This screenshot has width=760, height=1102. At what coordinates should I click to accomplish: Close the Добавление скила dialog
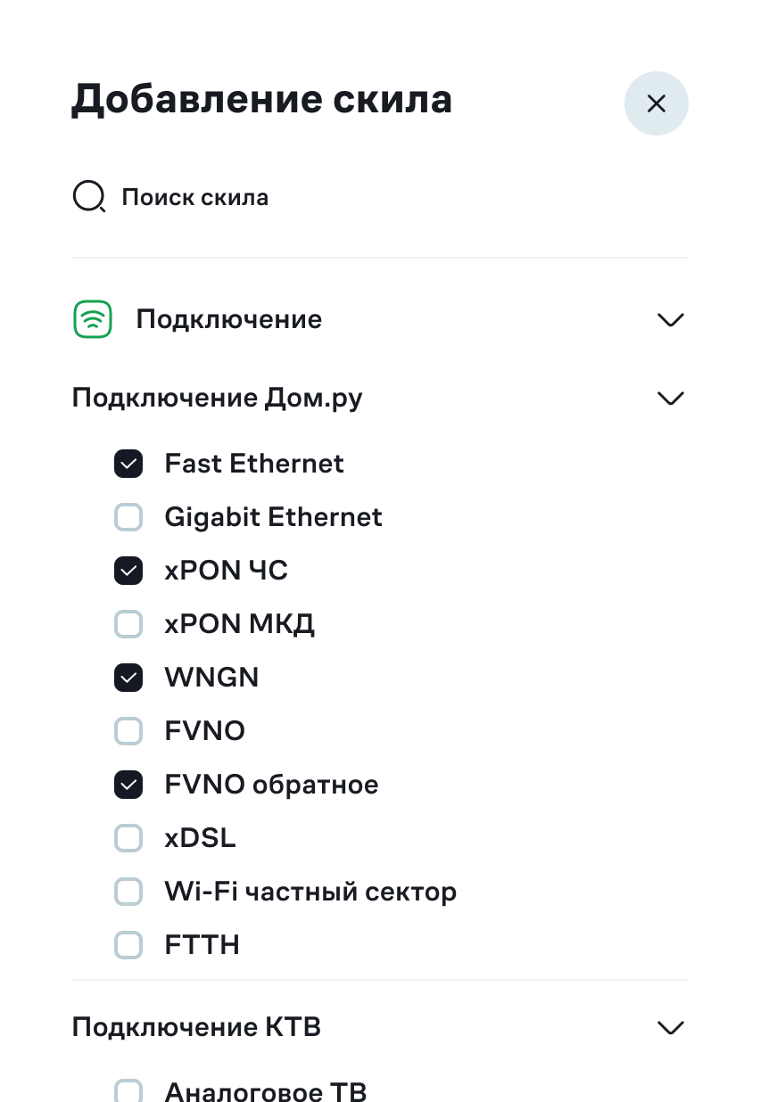point(656,103)
